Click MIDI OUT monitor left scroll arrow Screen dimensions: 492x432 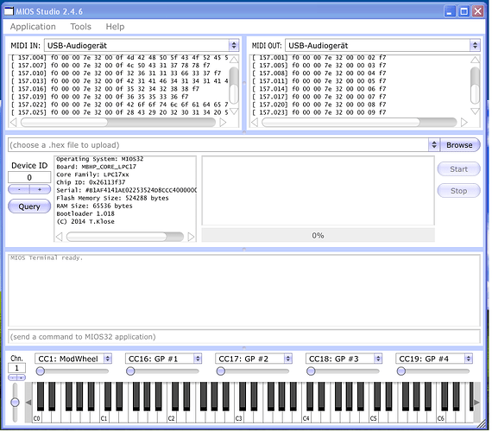(x=255, y=122)
